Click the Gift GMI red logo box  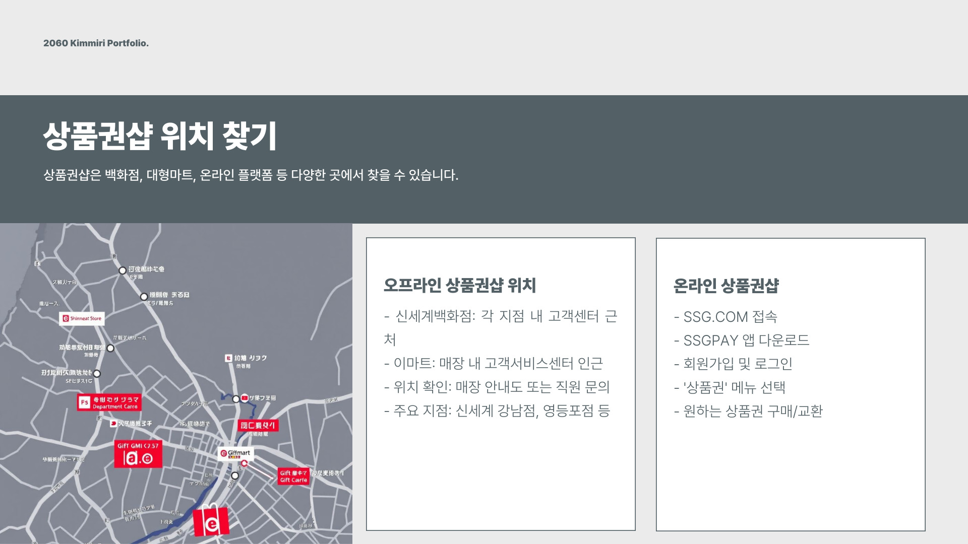(138, 454)
